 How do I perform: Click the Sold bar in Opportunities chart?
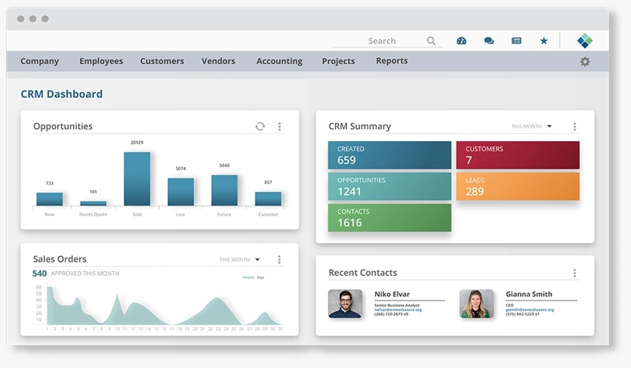pyautogui.click(x=137, y=179)
